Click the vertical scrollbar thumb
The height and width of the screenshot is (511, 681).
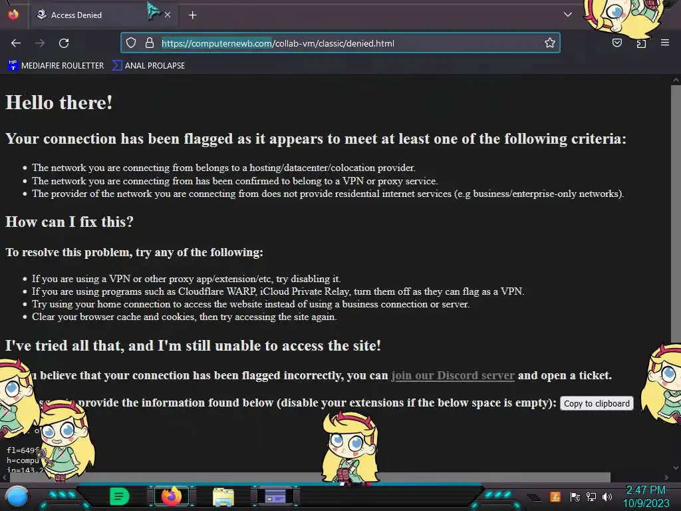[676, 213]
